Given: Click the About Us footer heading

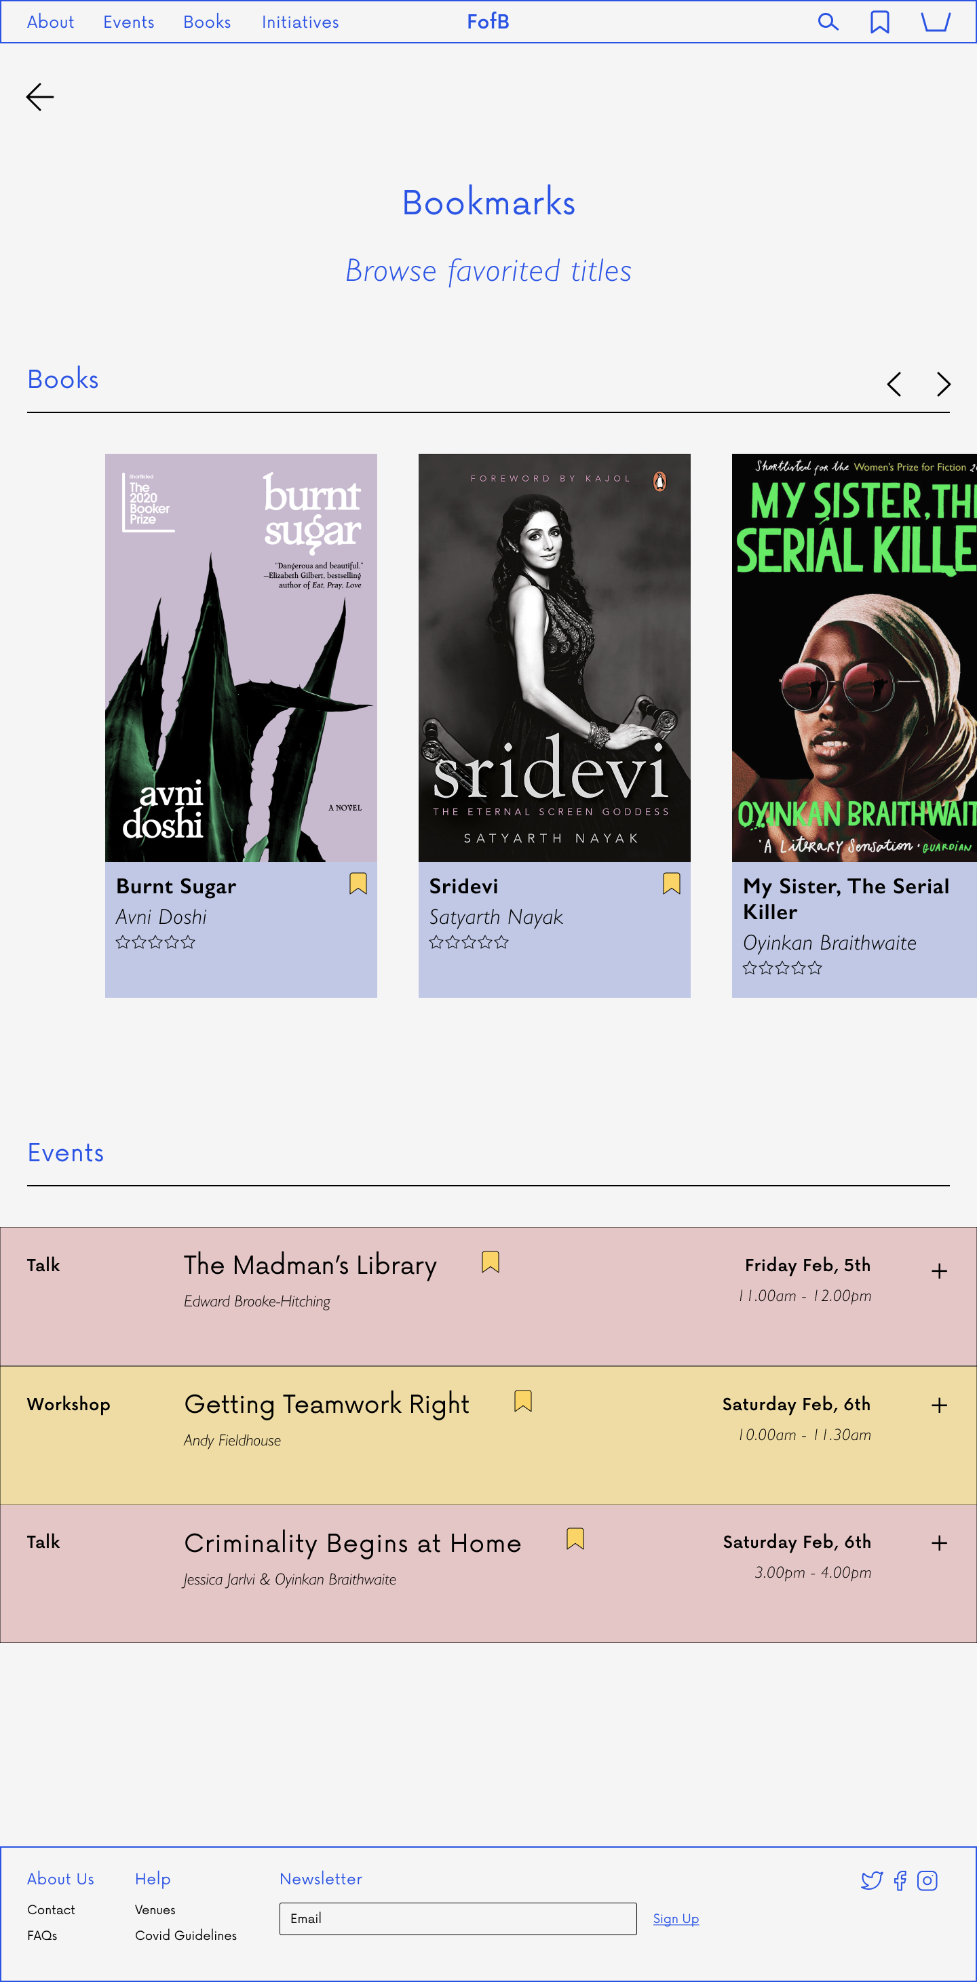Looking at the screenshot, I should tap(61, 1879).
